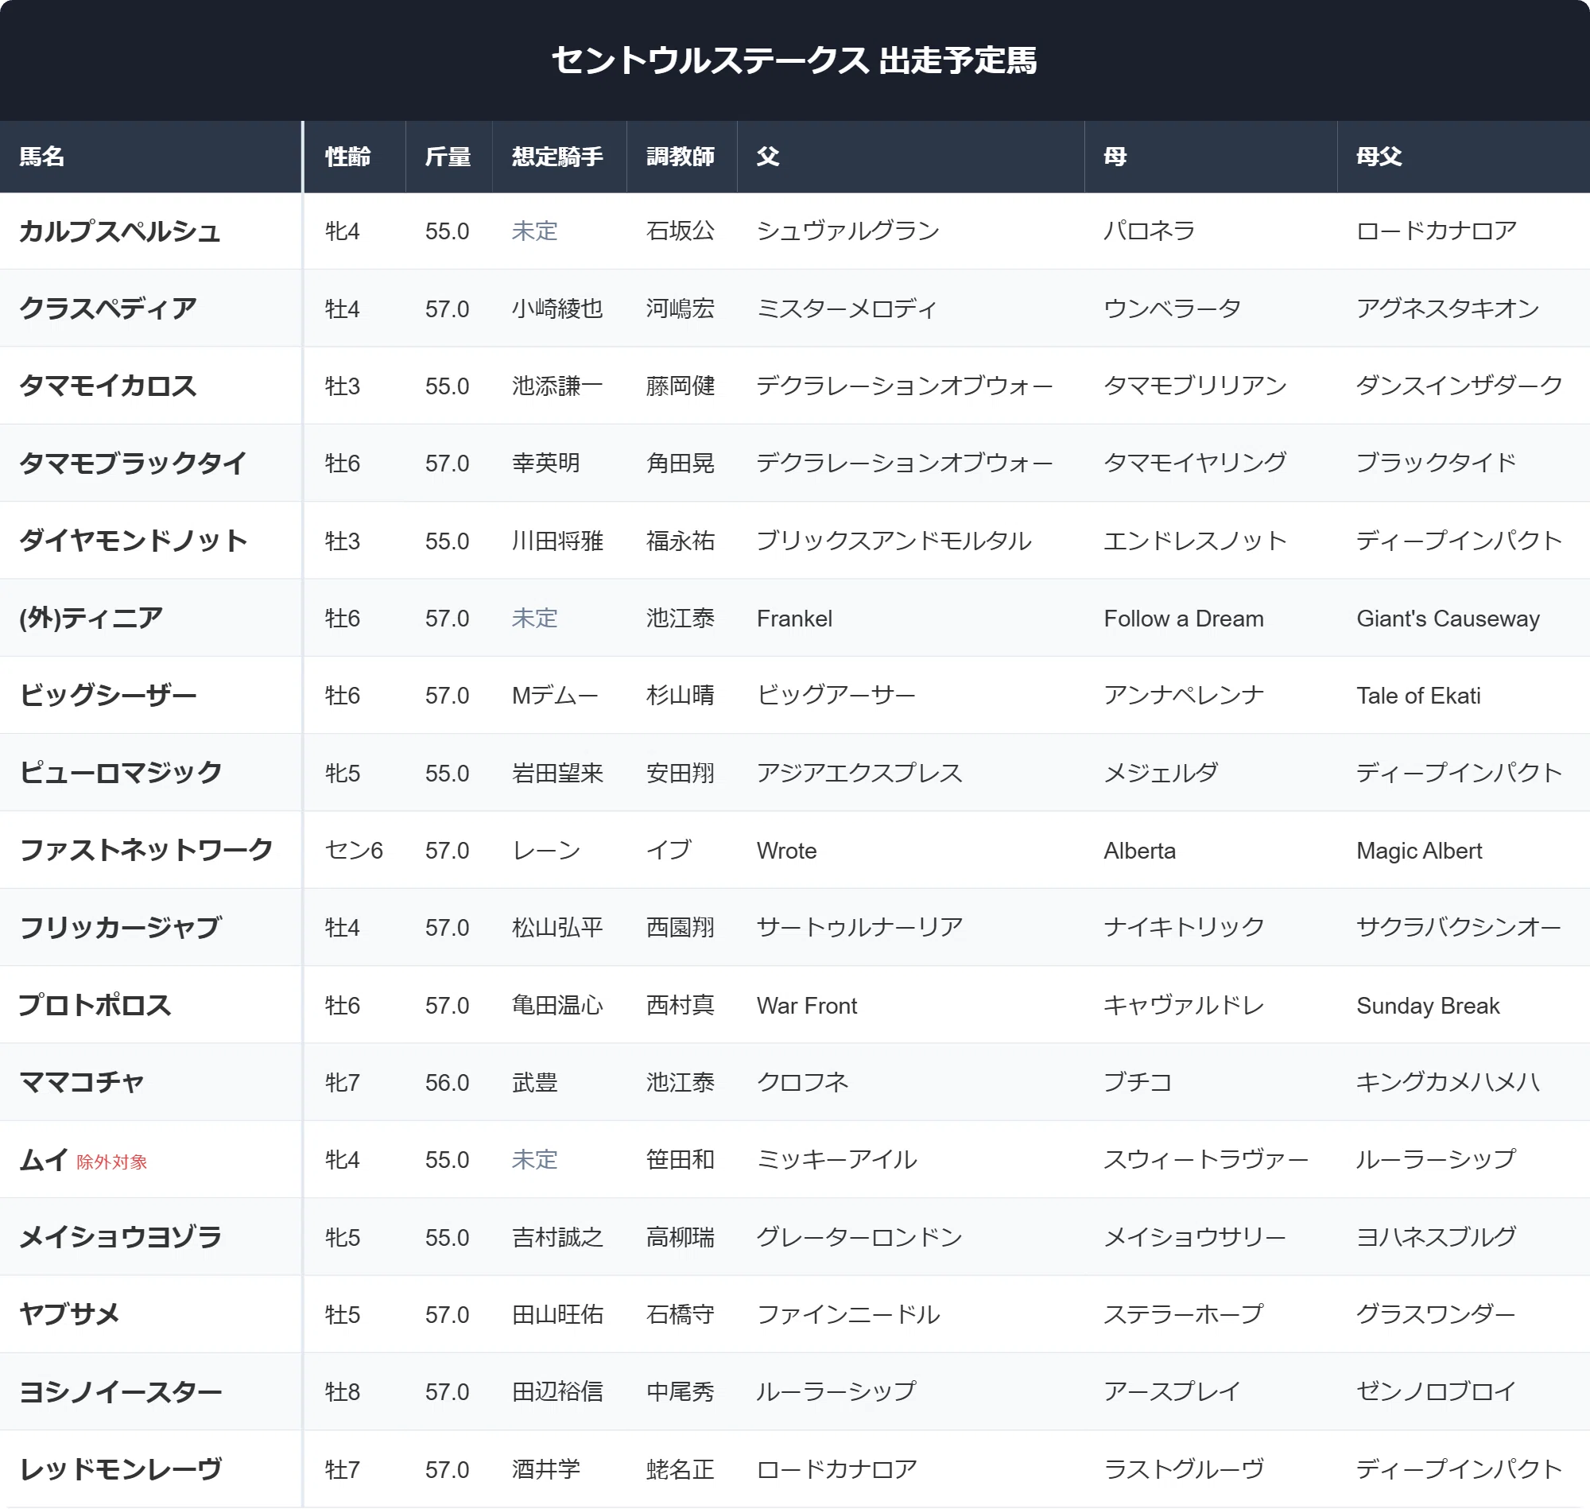Click jockey Mデムー
The width and height of the screenshot is (1590, 1509).
click(555, 696)
